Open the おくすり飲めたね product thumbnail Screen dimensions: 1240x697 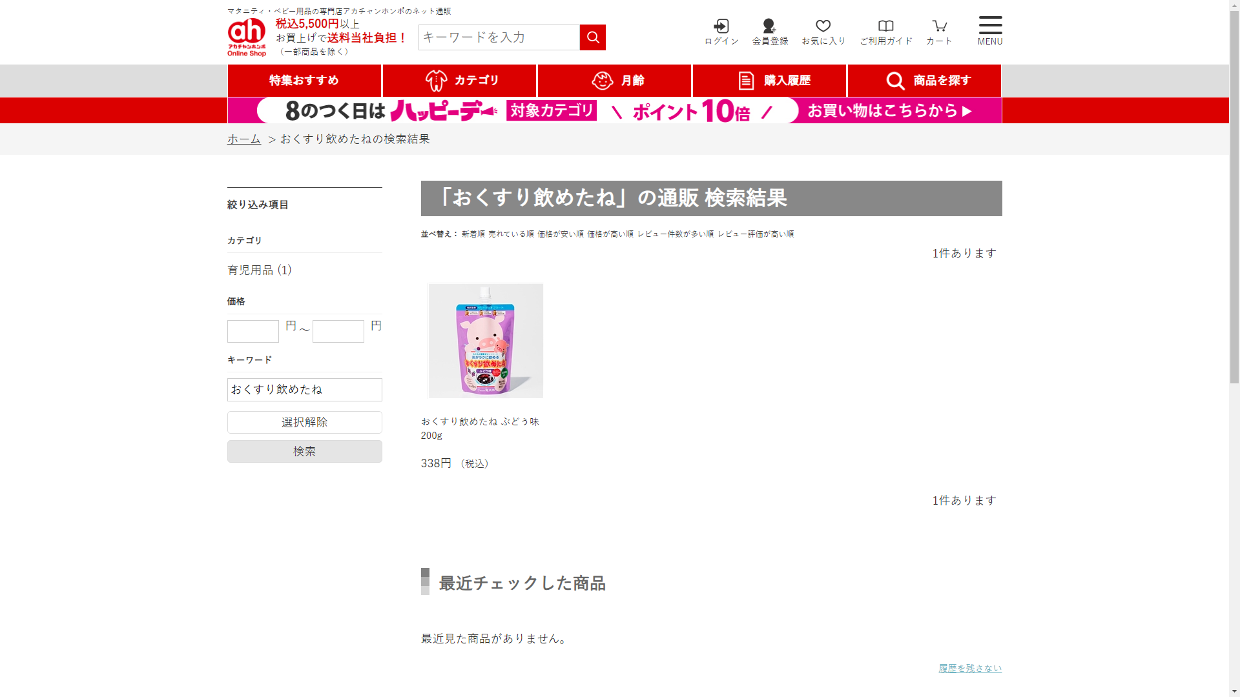[485, 340]
